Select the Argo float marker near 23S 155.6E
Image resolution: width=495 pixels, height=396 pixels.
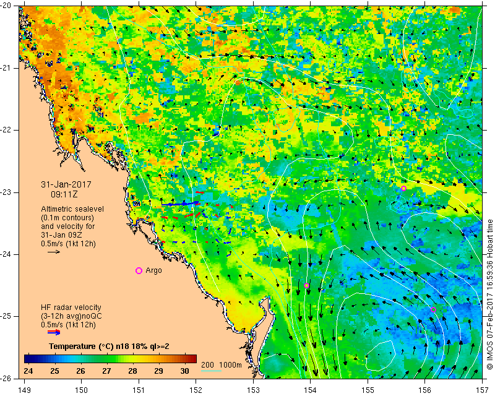(403, 189)
